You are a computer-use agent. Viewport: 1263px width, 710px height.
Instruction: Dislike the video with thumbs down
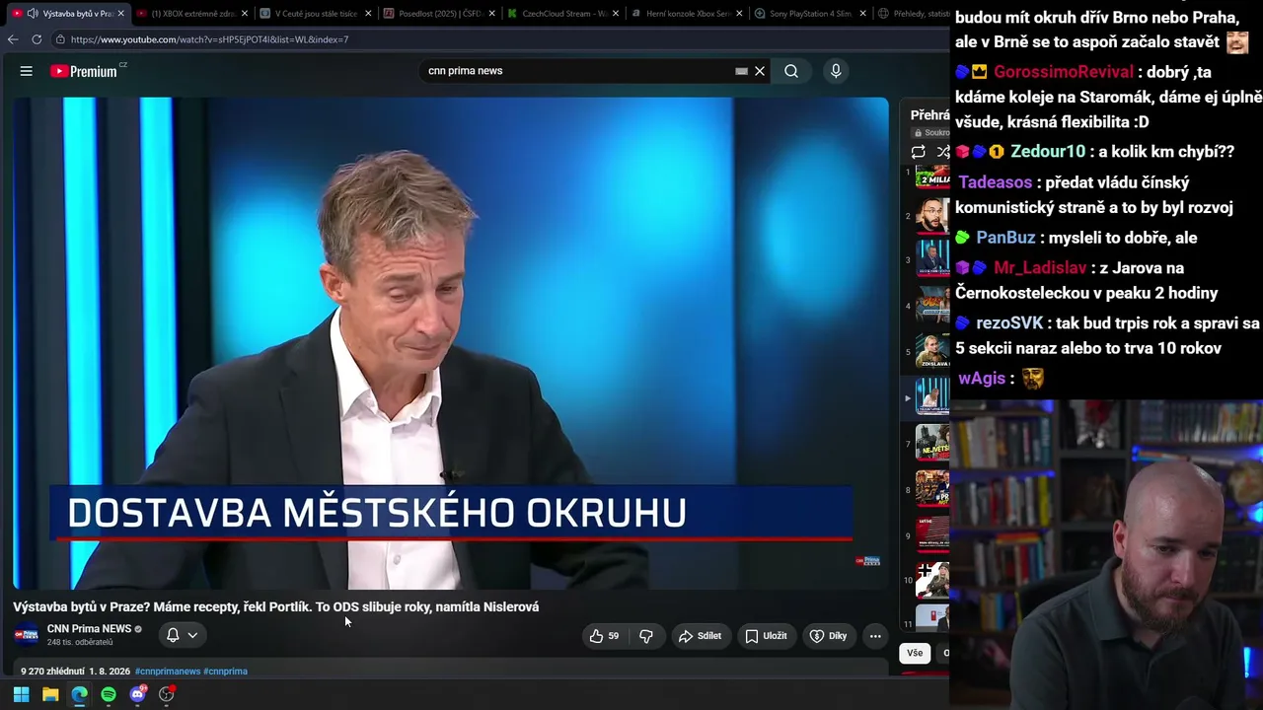click(646, 636)
